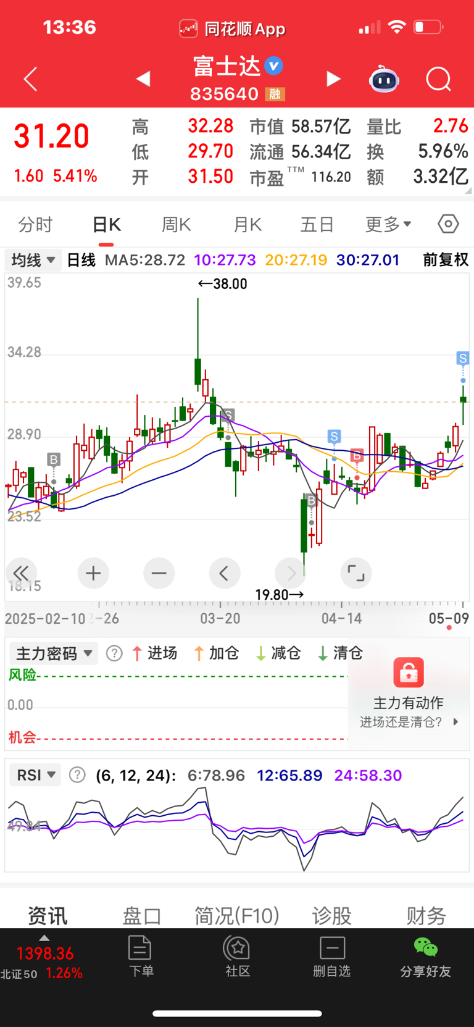Open 均线 indicator dropdown
The width and height of the screenshot is (474, 1027).
pyautogui.click(x=33, y=260)
